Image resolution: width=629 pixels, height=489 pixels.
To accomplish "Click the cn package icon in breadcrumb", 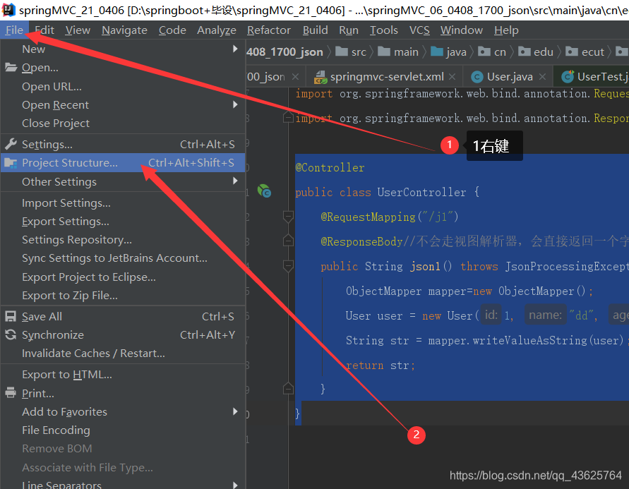I will click(484, 52).
